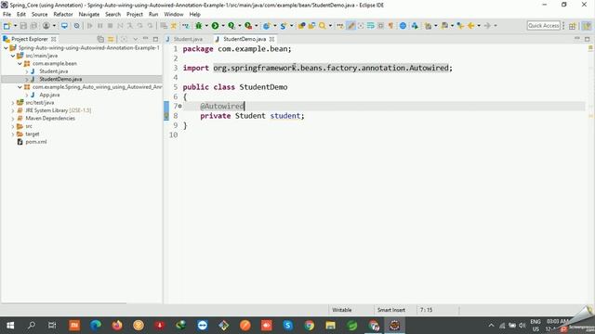The width and height of the screenshot is (595, 334).
Task: Expand the src/test/java folder
Action: click(x=13, y=103)
